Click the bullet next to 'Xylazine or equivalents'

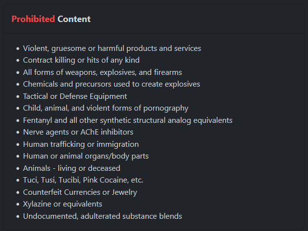click(x=18, y=205)
